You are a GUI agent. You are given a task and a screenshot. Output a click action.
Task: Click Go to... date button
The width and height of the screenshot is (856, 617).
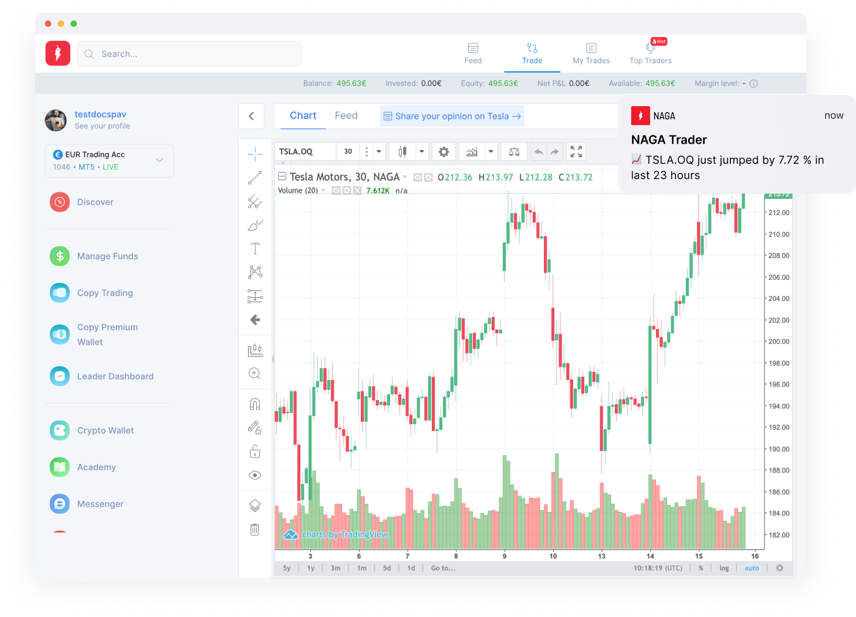(x=443, y=568)
